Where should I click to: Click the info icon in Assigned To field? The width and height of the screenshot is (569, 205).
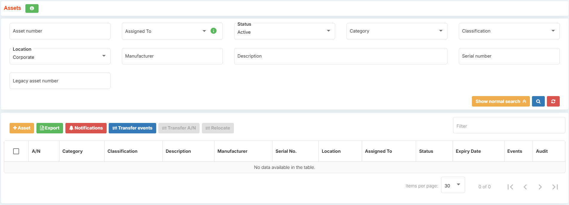click(x=214, y=31)
